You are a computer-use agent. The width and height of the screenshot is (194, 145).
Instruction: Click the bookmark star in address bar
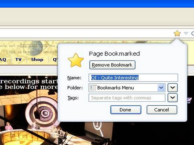pyautogui.click(x=177, y=33)
